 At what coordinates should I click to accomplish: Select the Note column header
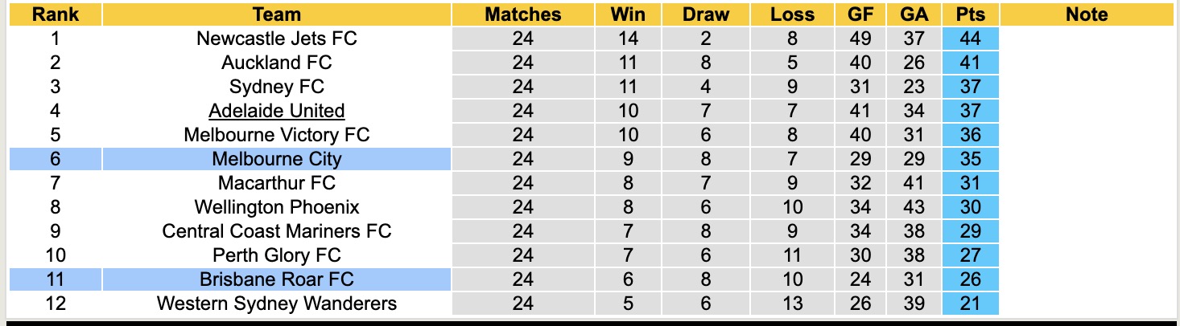(x=1086, y=14)
